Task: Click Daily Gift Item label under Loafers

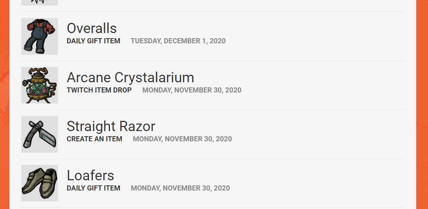Action: [94, 188]
